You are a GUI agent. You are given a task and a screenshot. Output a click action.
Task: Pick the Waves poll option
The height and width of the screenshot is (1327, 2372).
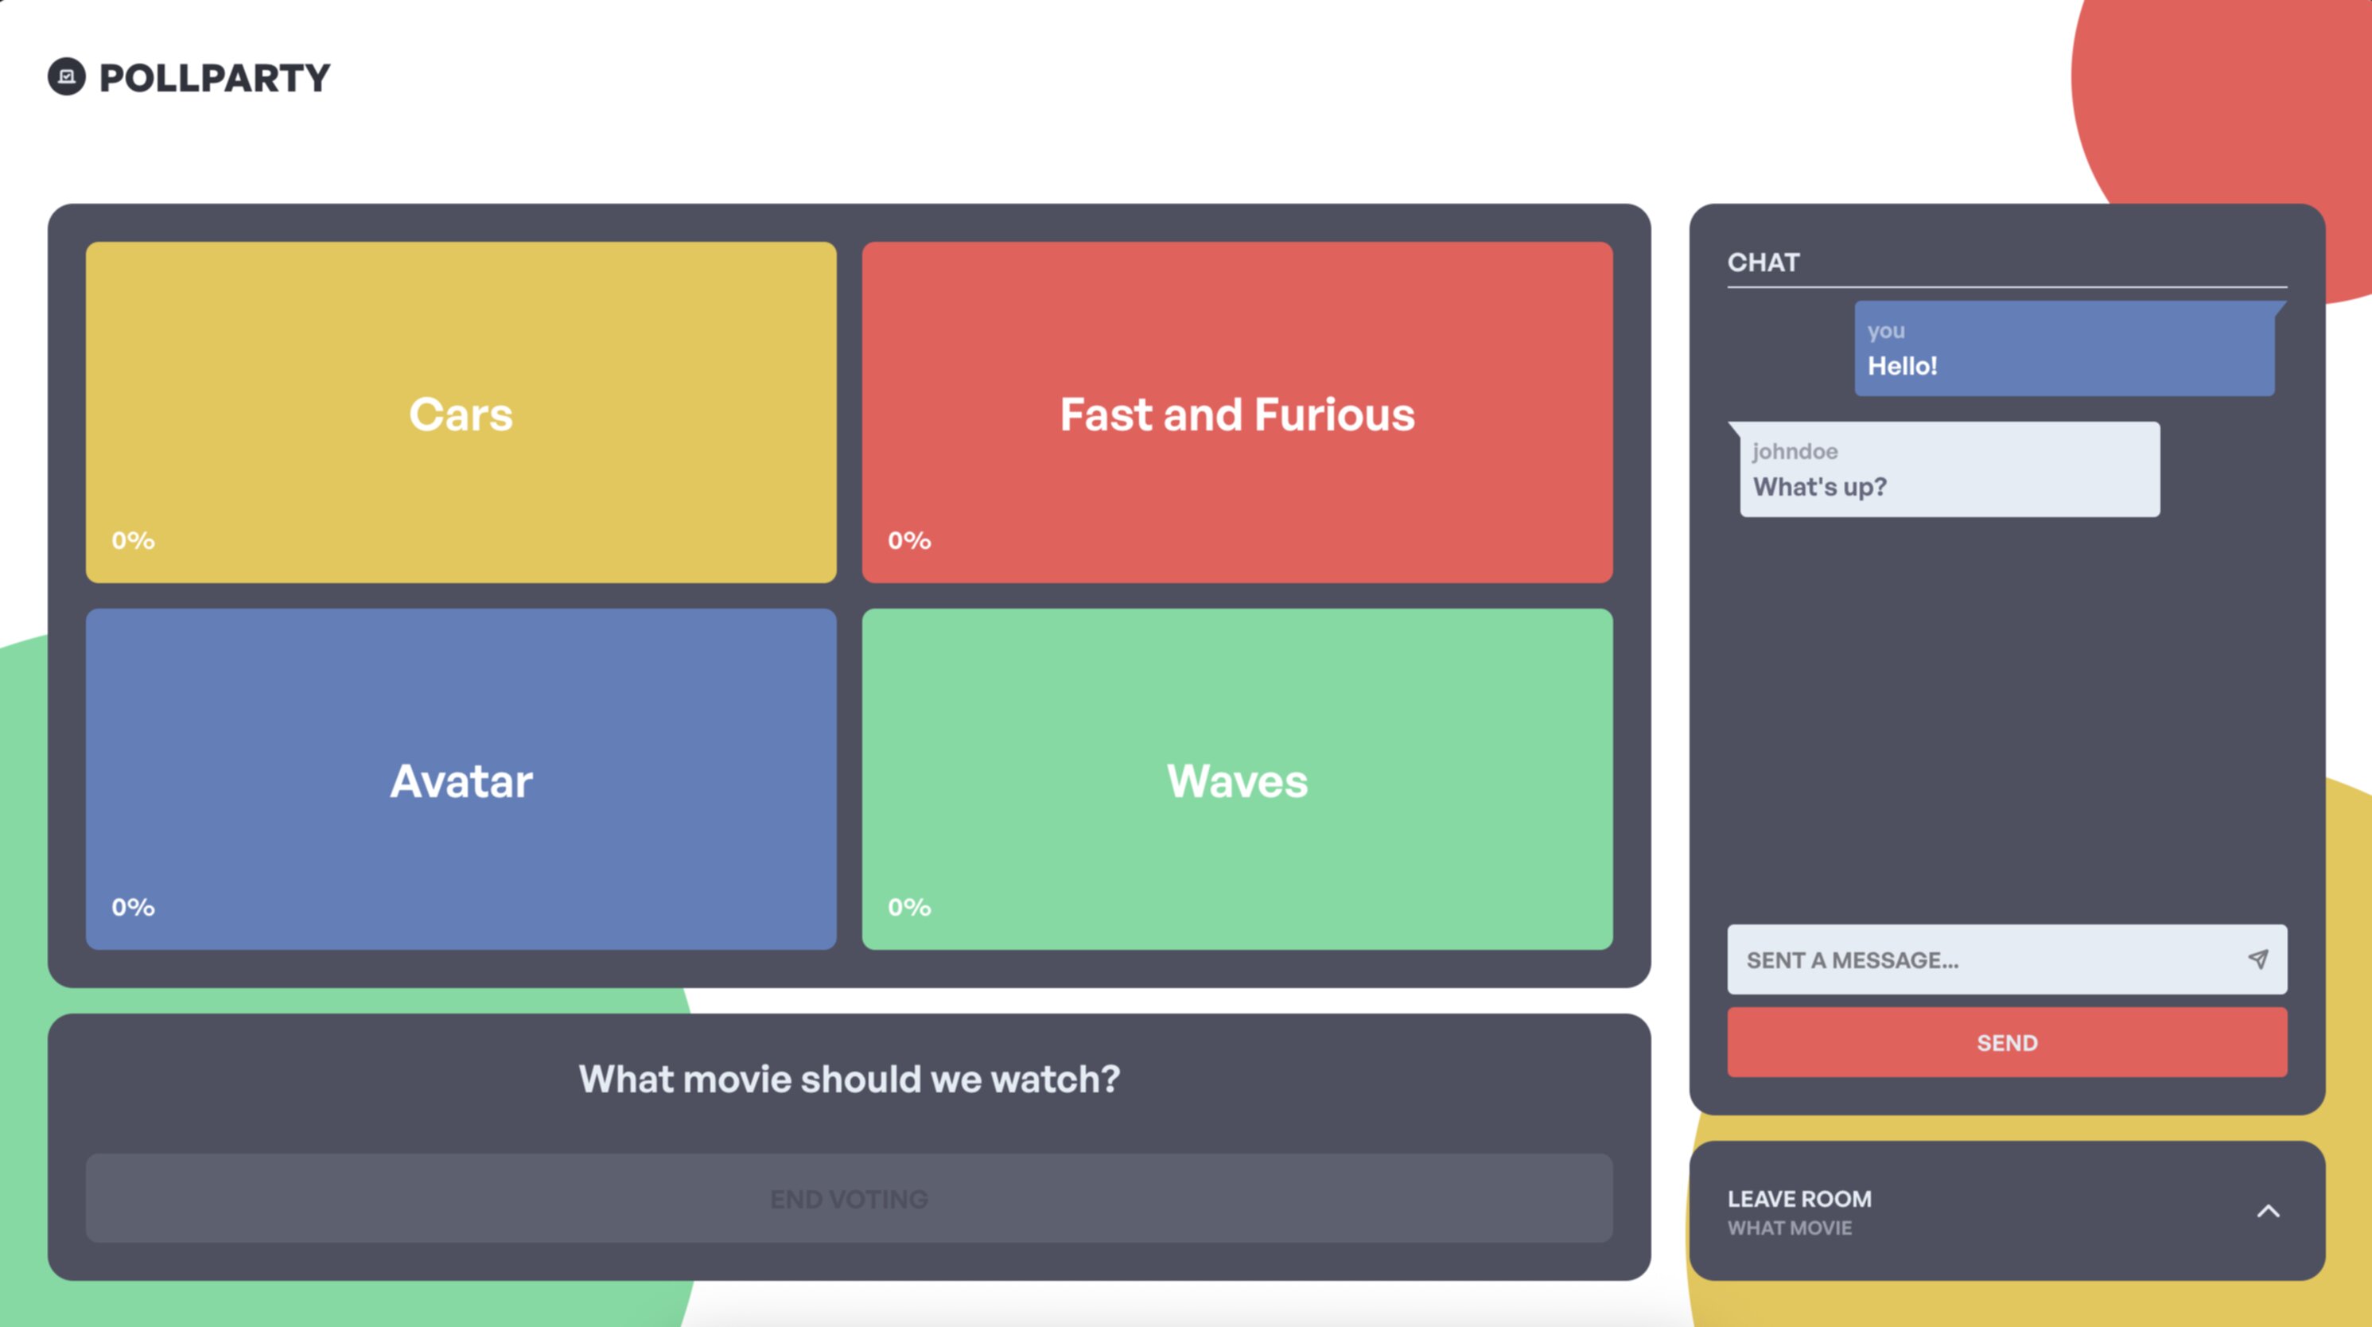click(1237, 779)
